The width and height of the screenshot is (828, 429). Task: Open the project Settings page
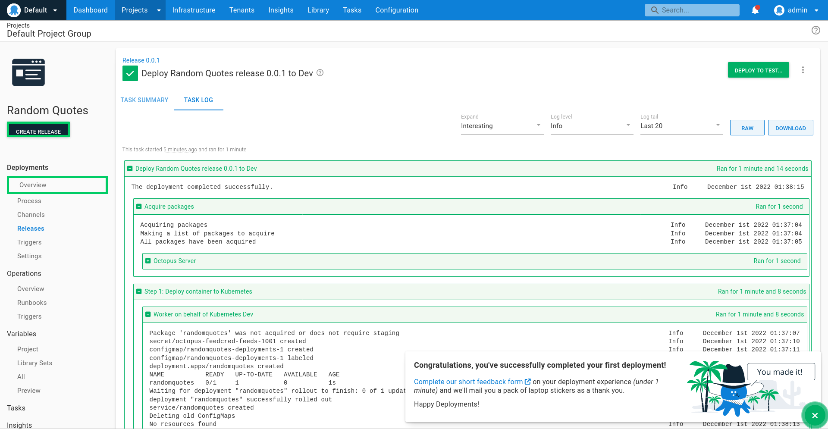pyautogui.click(x=29, y=256)
